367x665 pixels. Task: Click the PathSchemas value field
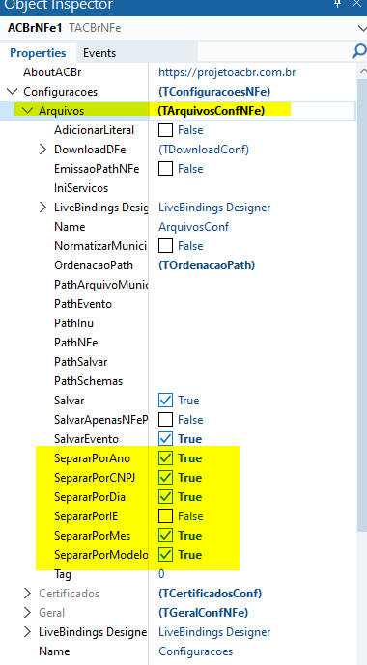click(x=253, y=381)
